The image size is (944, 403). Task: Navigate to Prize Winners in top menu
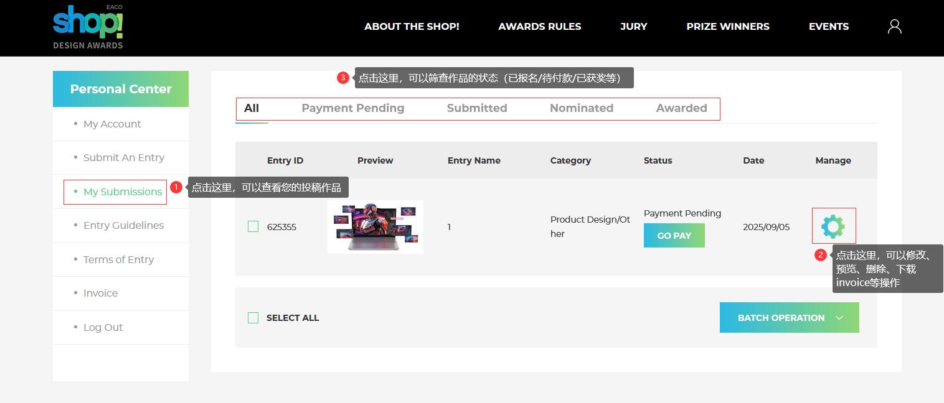(727, 27)
